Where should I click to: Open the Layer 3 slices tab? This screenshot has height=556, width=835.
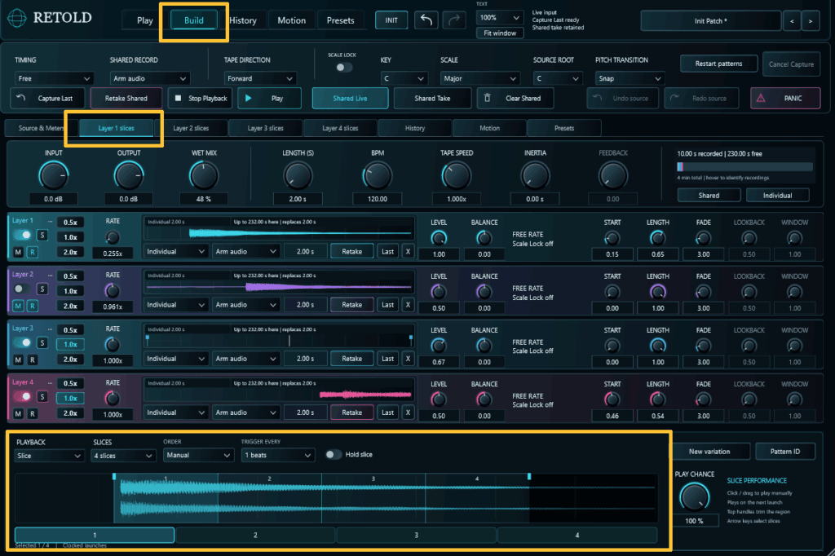coord(265,128)
